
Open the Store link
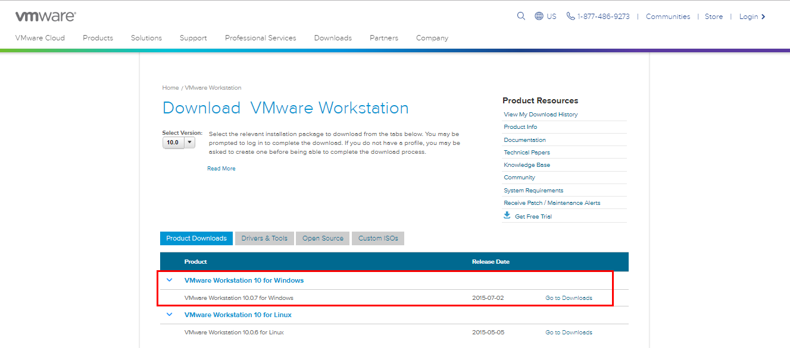714,17
